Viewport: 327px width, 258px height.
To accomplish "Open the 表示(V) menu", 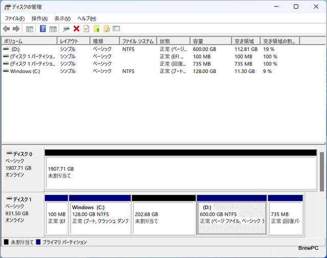I will coord(62,18).
